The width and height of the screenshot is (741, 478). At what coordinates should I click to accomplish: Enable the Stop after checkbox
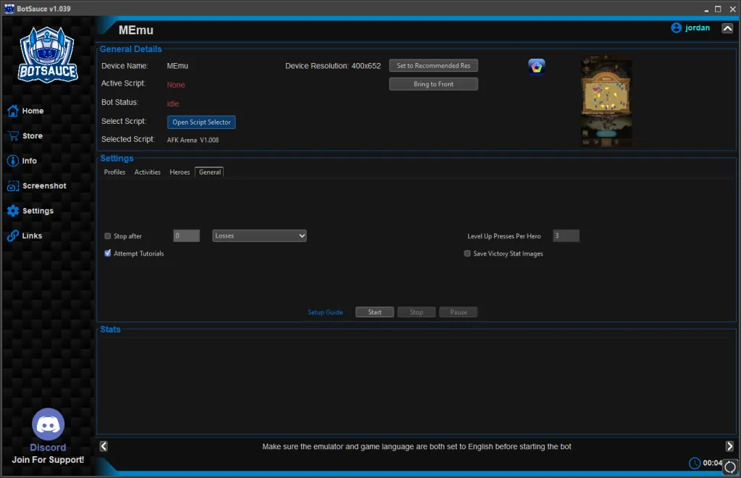coord(108,236)
